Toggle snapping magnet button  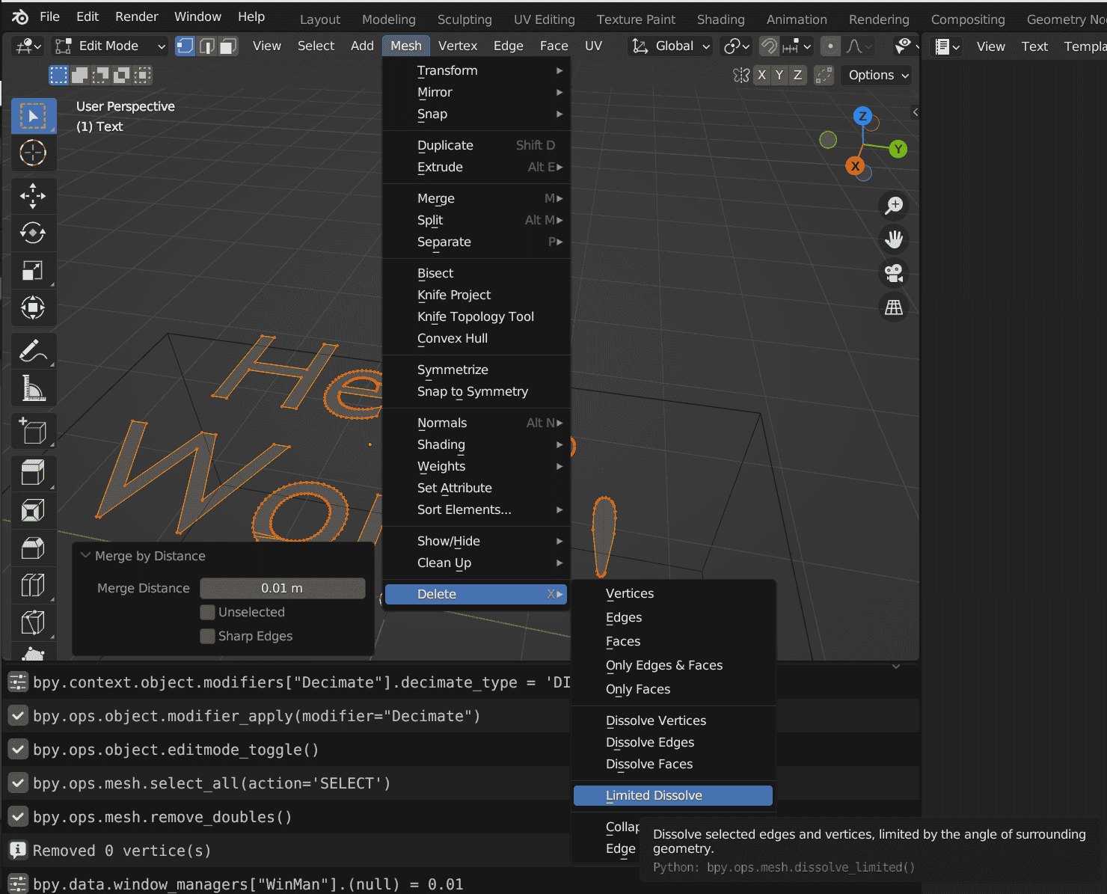(x=769, y=46)
